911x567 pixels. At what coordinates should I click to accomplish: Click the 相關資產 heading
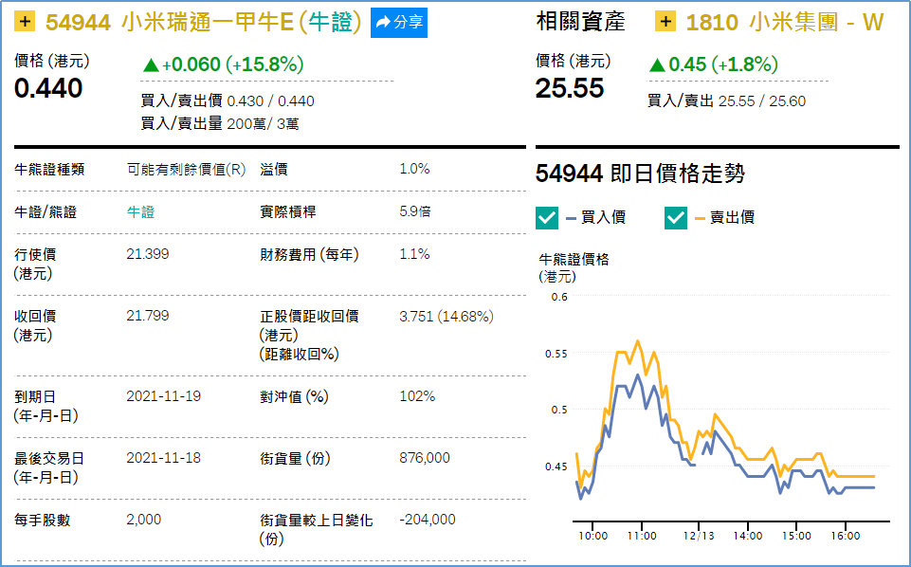click(580, 22)
